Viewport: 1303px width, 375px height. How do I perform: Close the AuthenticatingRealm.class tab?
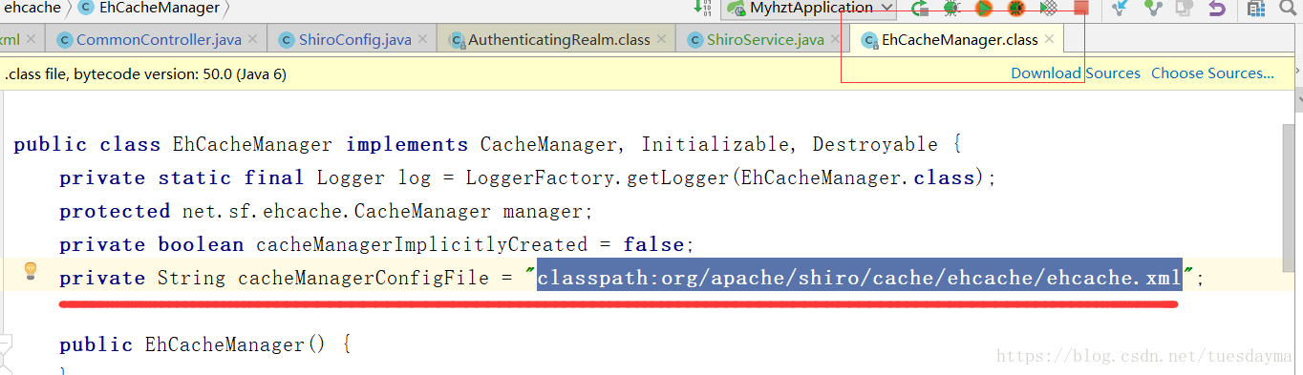pyautogui.click(x=661, y=40)
